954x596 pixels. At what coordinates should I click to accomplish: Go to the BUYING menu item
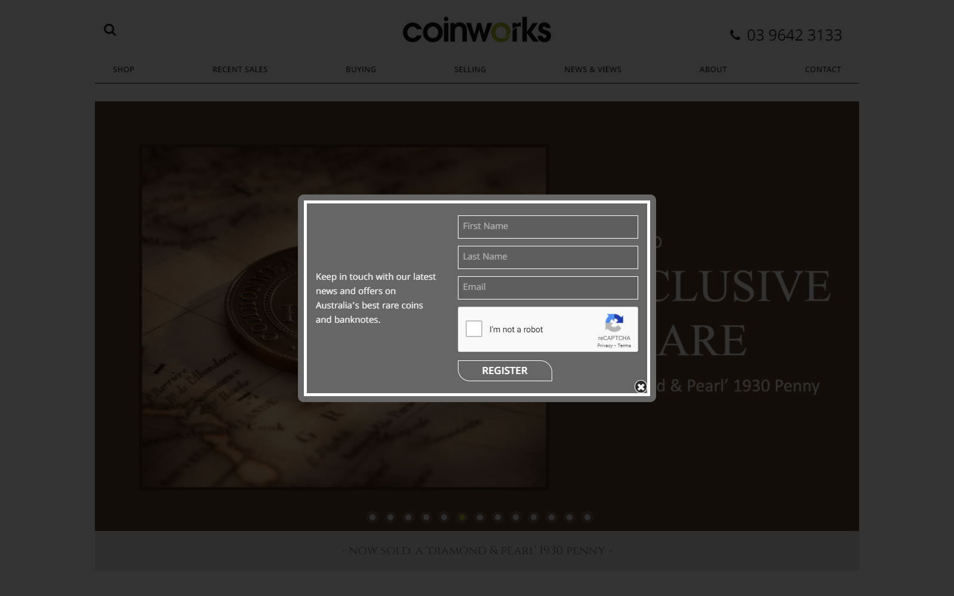[x=361, y=69]
